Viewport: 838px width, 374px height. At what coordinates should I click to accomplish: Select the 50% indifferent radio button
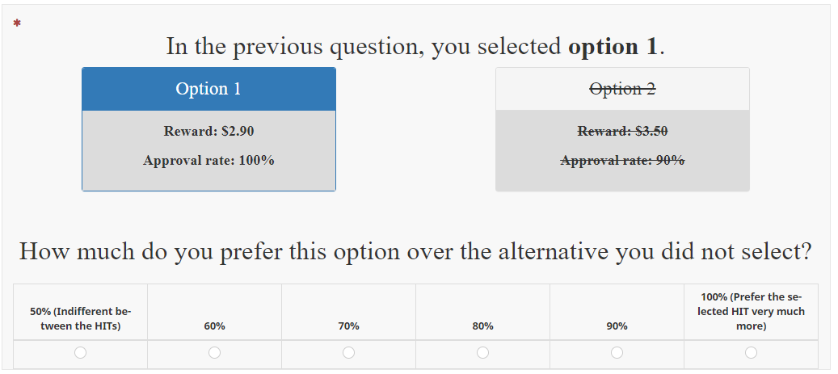pos(80,352)
